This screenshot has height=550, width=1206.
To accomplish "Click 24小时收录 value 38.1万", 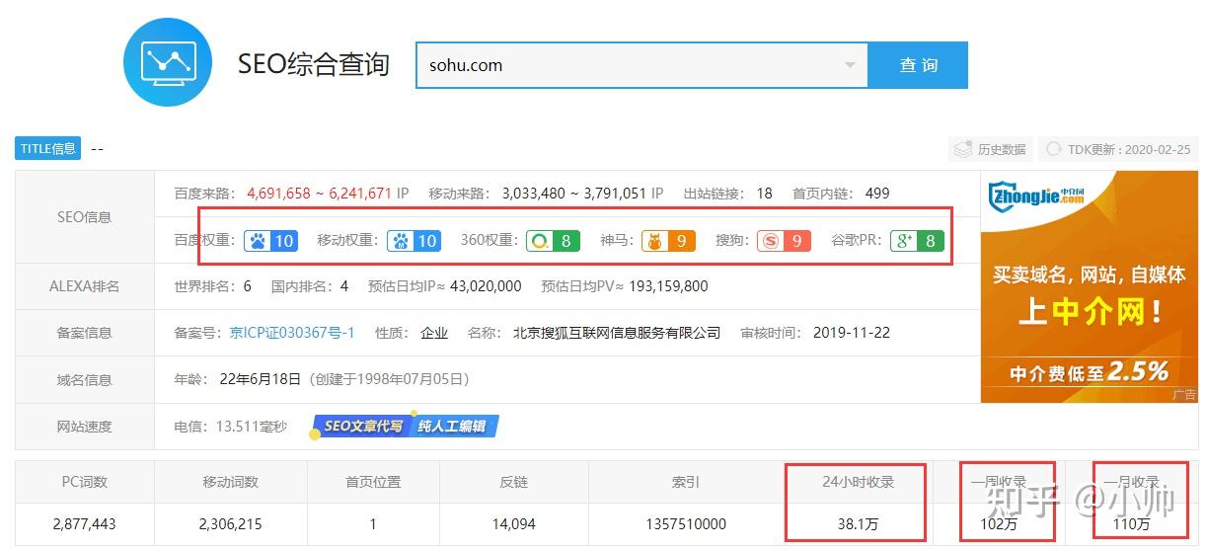I will (858, 524).
